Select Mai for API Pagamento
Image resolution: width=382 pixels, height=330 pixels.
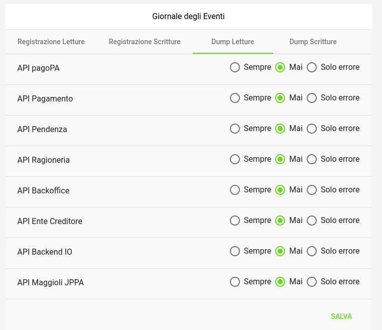click(x=280, y=98)
